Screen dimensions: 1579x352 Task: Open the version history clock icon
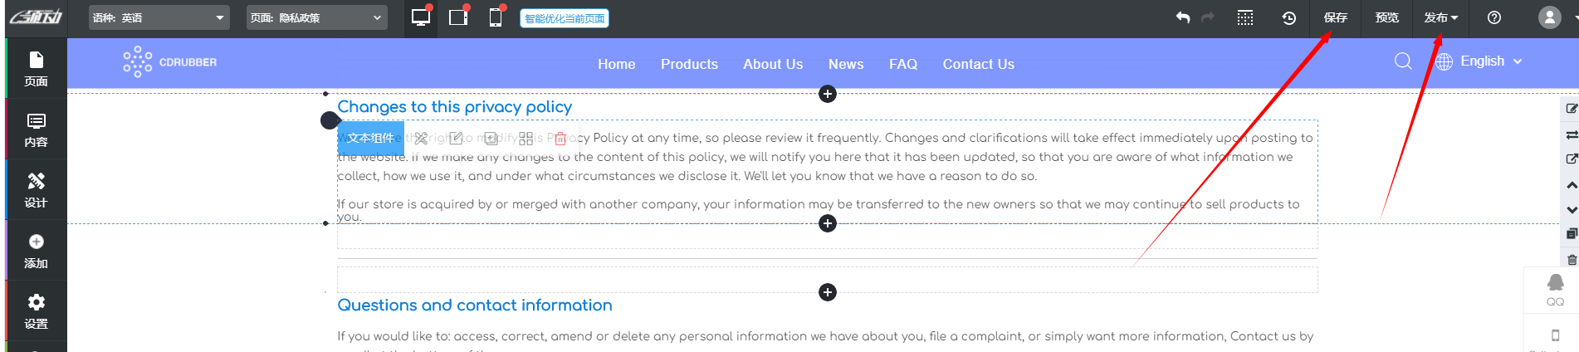tap(1288, 17)
